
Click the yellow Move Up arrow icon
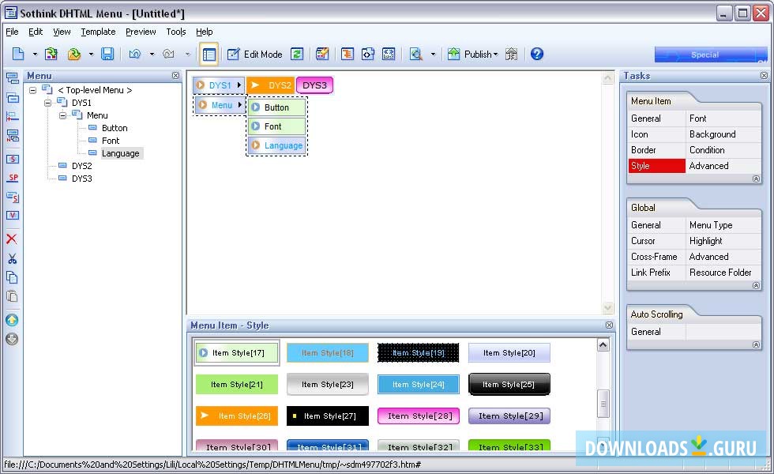click(12, 320)
